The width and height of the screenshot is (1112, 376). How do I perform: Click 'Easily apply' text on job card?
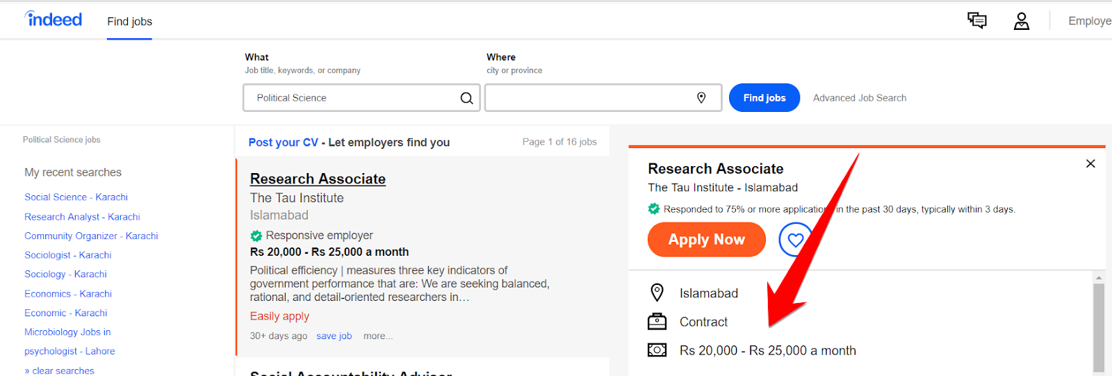279,316
